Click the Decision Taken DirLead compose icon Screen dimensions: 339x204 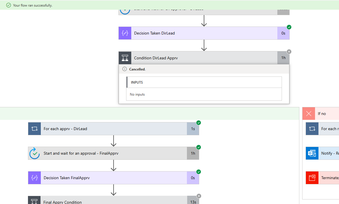click(x=125, y=33)
